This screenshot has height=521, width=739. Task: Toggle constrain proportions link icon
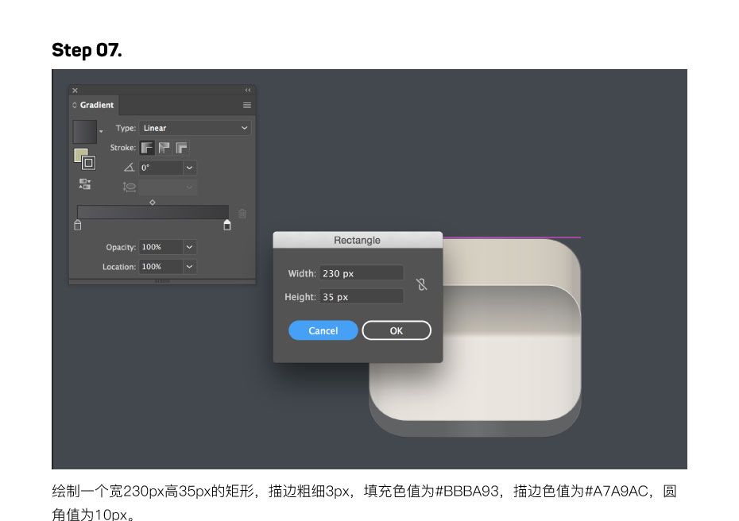pos(421,284)
